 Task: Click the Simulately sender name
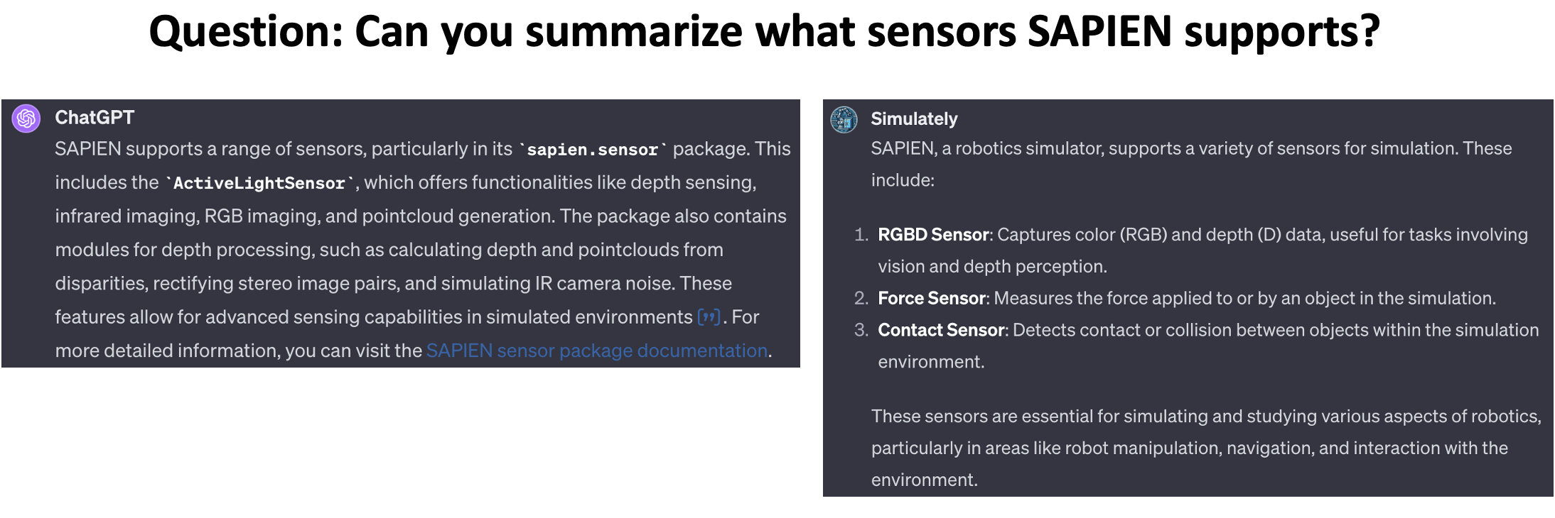(x=914, y=119)
